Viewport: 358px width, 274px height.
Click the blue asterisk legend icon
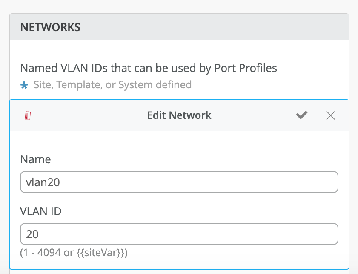[x=24, y=85]
